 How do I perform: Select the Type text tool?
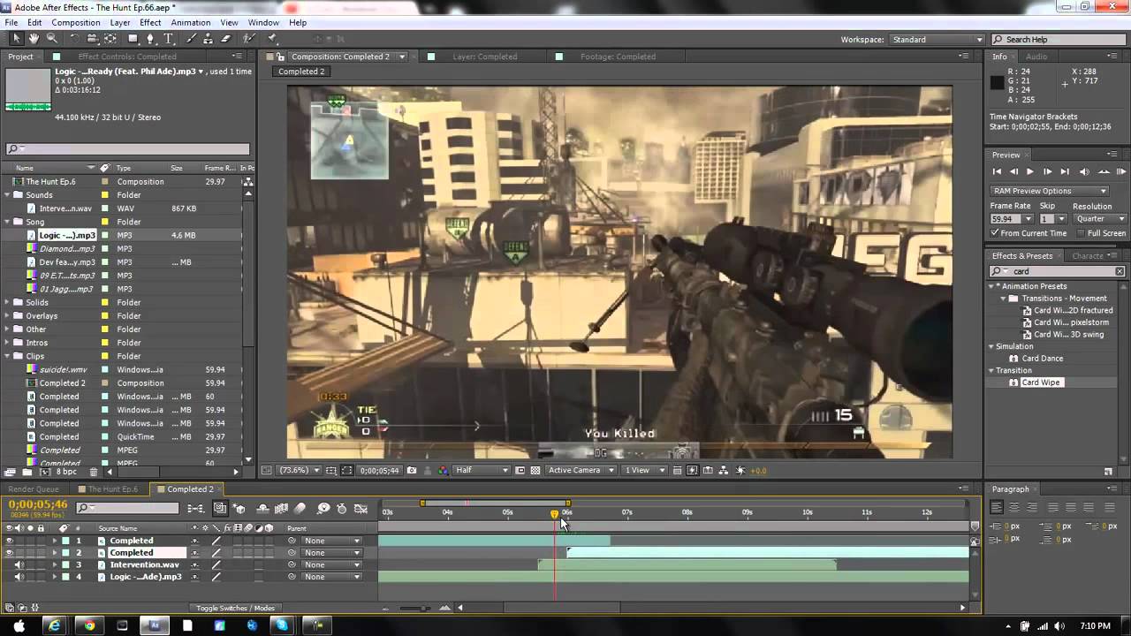(168, 39)
